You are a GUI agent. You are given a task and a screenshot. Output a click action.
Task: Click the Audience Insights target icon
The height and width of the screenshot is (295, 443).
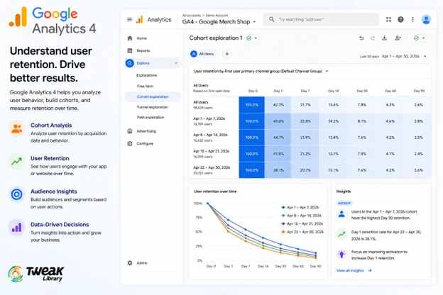(x=16, y=194)
